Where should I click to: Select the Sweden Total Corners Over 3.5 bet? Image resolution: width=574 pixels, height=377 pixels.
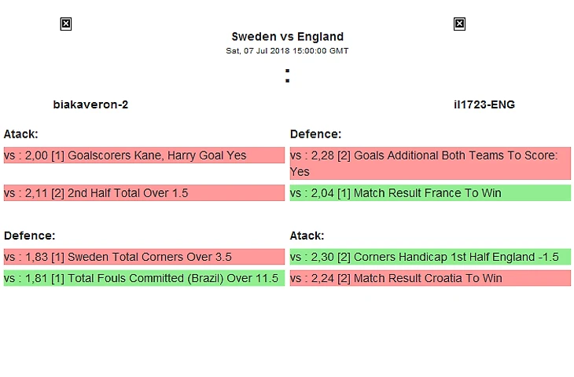click(144, 257)
